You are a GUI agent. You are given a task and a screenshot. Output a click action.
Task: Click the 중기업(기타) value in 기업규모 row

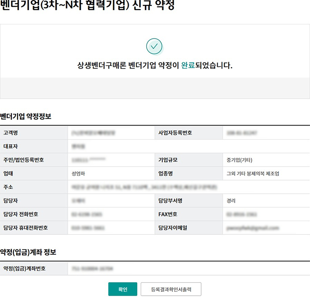(x=239, y=160)
